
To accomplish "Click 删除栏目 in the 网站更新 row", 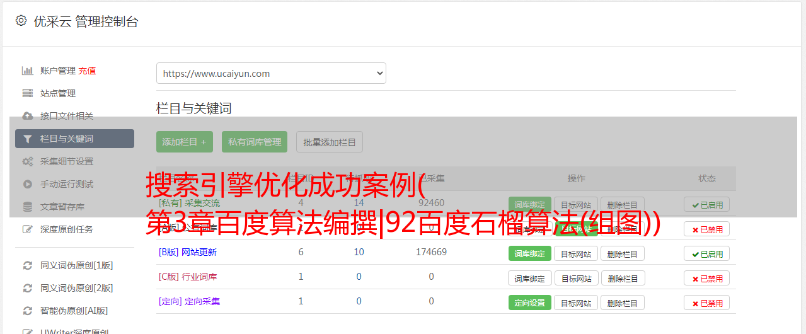I will (x=623, y=254).
